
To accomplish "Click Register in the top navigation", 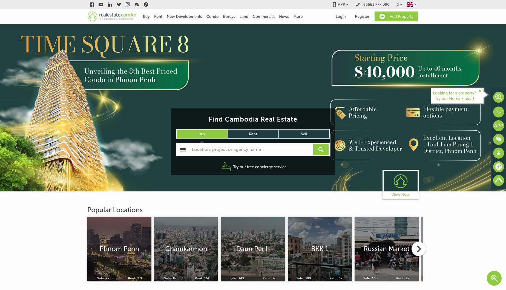I will point(362,16).
